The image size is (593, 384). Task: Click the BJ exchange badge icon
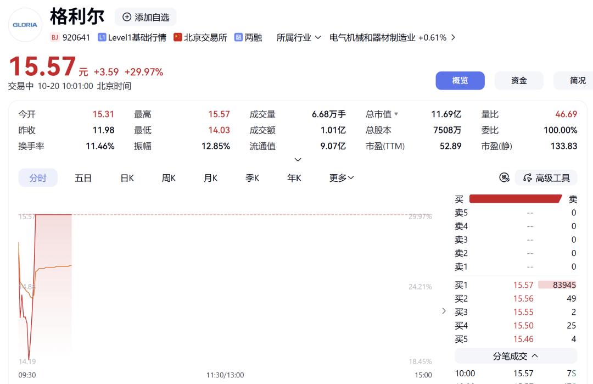[x=55, y=37]
